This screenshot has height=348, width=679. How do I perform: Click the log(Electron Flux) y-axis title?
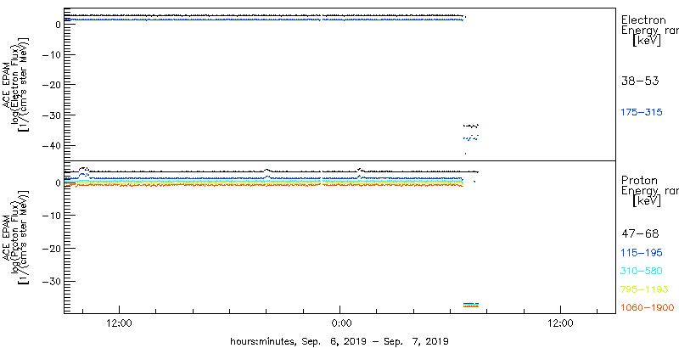(x=14, y=83)
